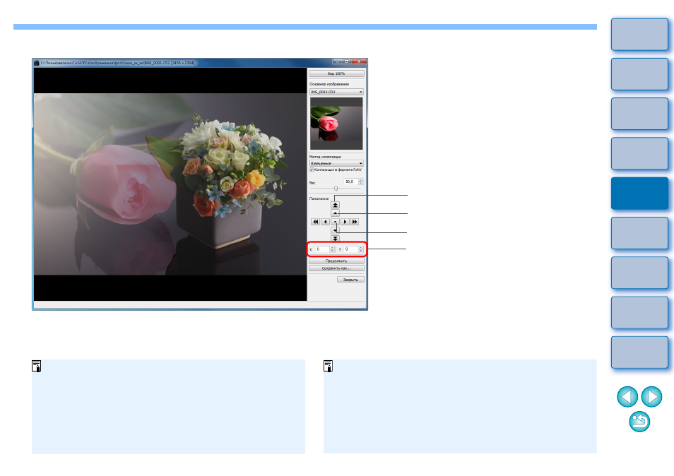
Task: Click the 100% view button
Action: pyautogui.click(x=336, y=73)
